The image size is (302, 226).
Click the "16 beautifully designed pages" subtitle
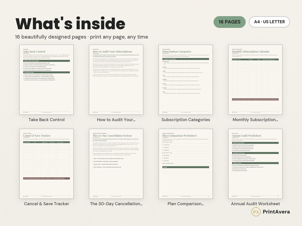pos(82,37)
